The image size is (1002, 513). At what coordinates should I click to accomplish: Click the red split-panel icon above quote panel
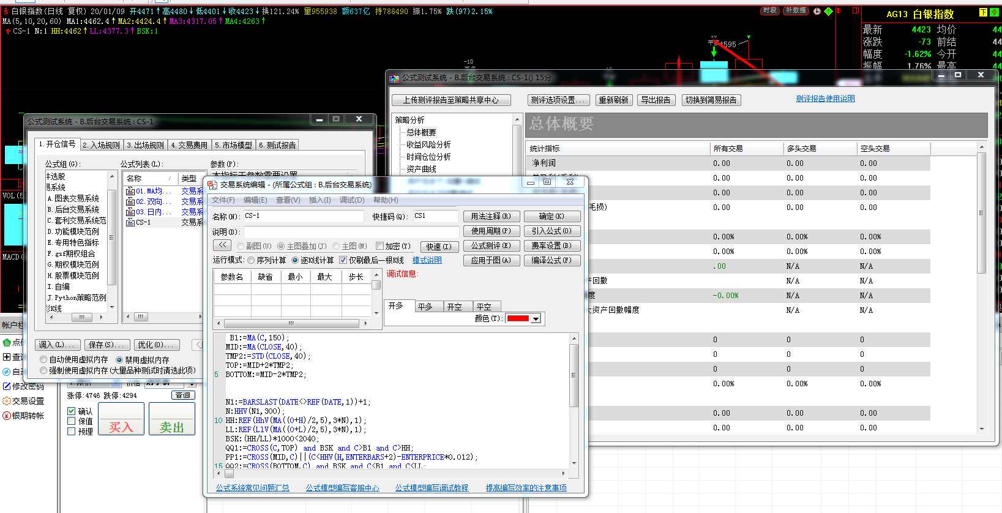coord(856,10)
